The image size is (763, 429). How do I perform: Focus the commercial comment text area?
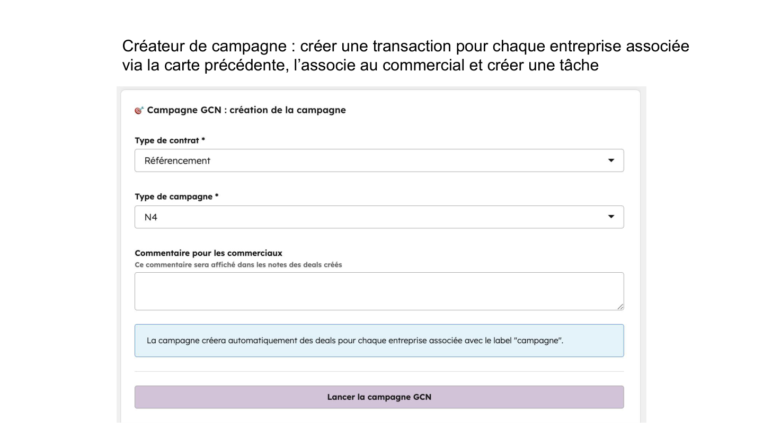click(x=379, y=291)
